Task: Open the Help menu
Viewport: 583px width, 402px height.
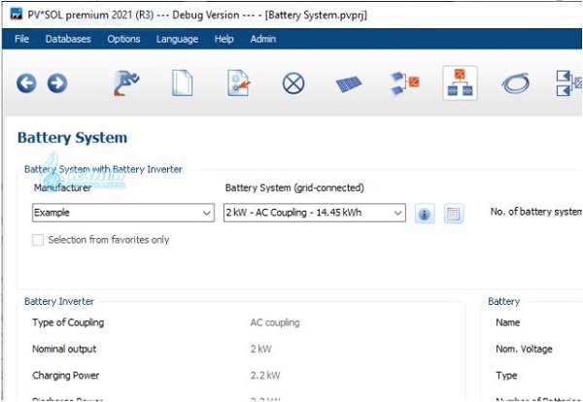Action: point(223,39)
